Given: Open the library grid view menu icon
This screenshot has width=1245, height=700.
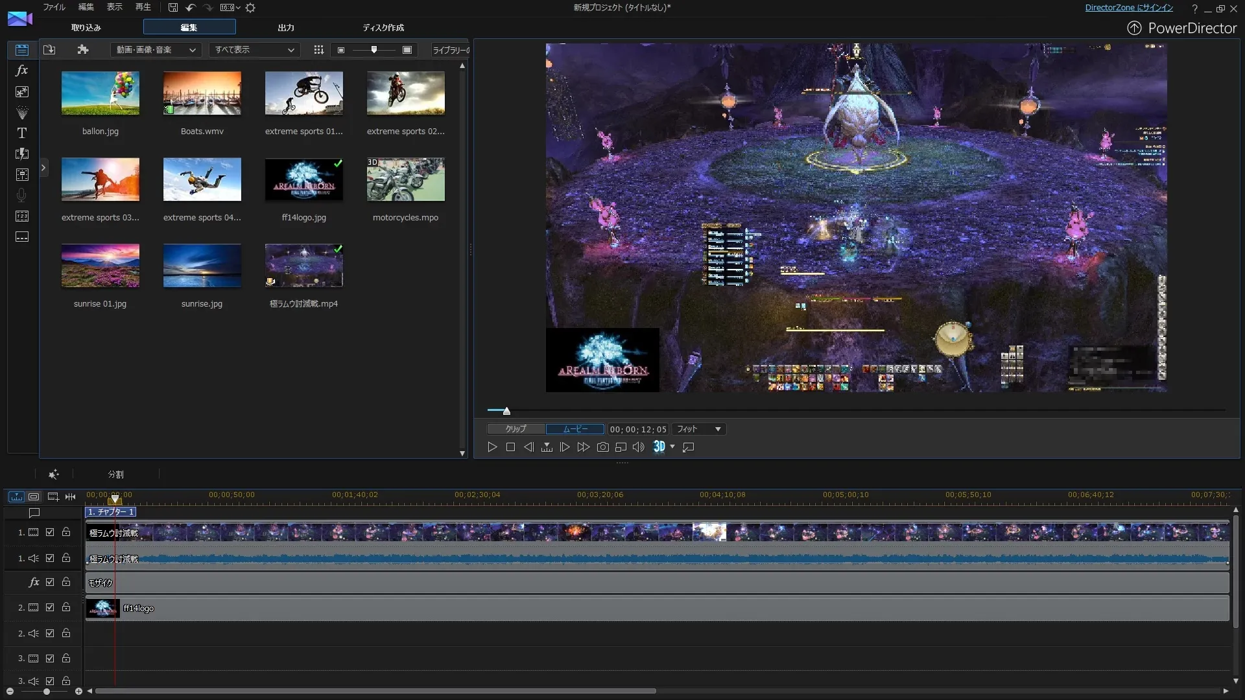Looking at the screenshot, I should [318, 50].
